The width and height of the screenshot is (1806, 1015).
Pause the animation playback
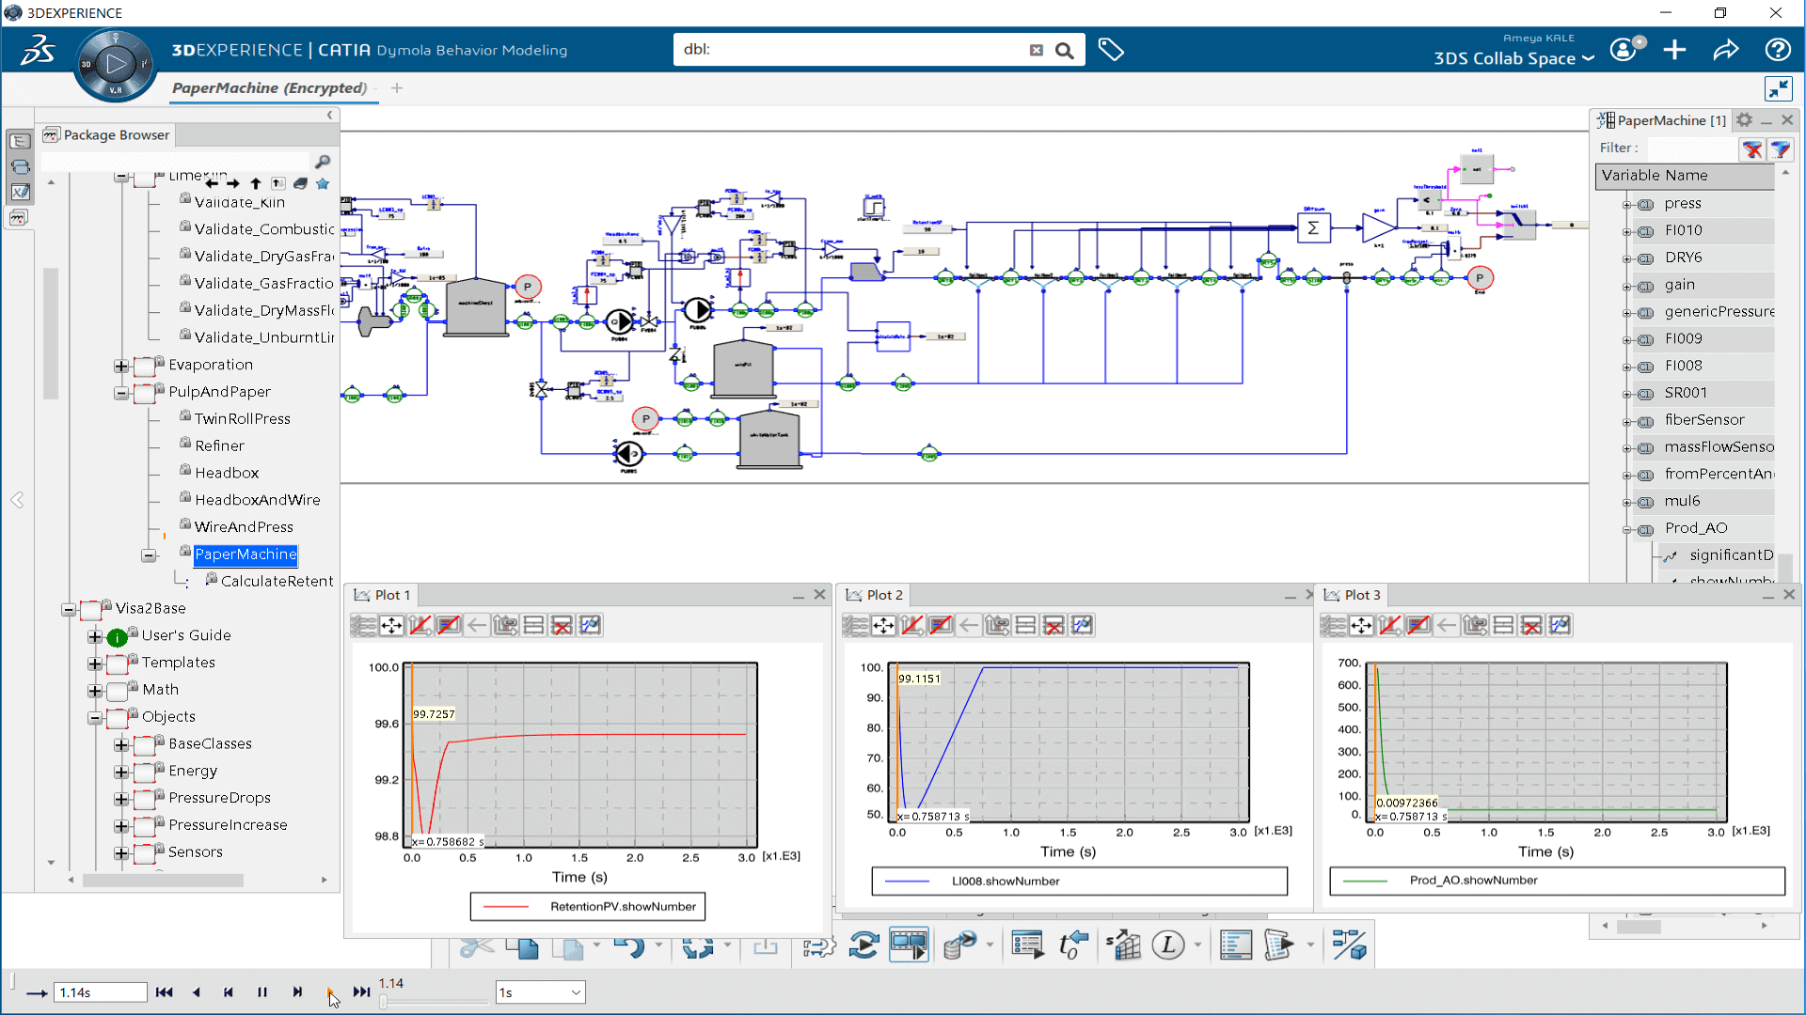point(262,992)
